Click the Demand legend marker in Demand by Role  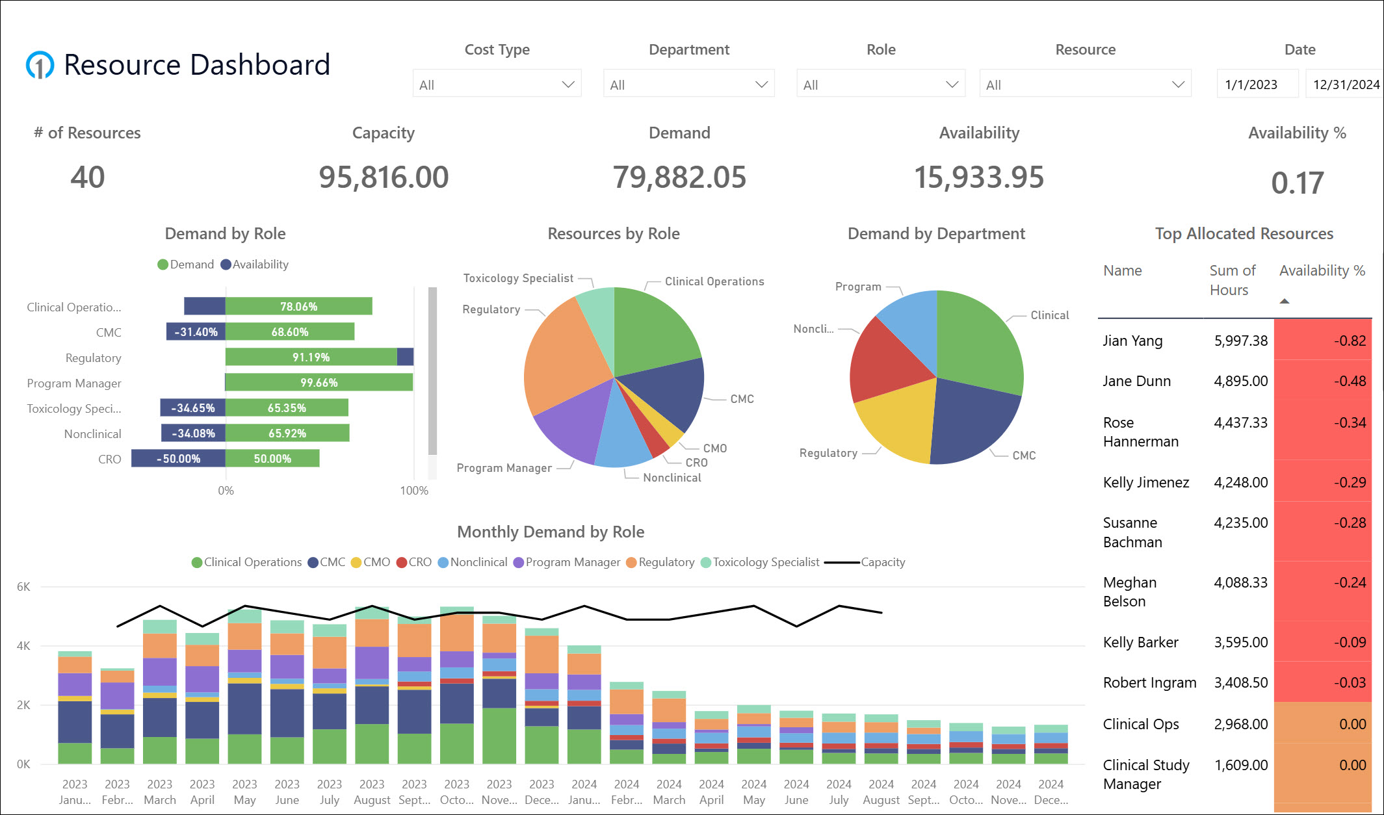(163, 265)
